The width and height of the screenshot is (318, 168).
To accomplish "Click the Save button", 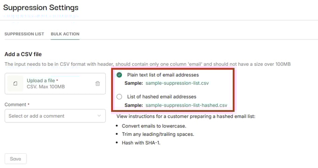I will tap(16, 159).
